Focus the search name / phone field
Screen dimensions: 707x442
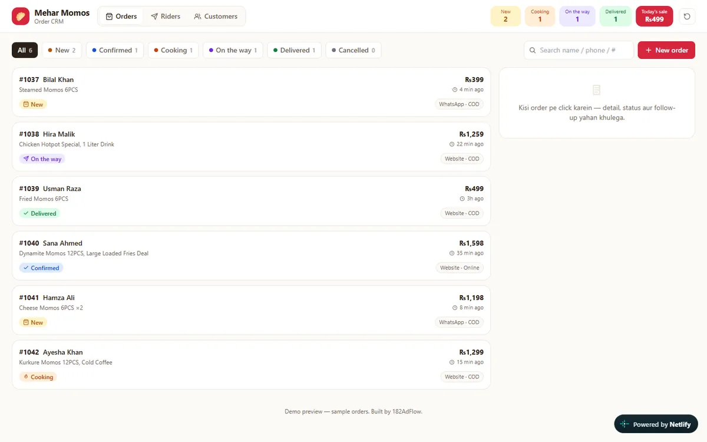[579, 50]
